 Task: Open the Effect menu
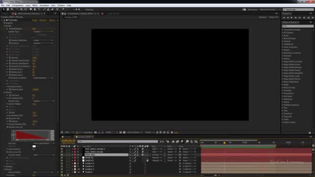point(35,5)
